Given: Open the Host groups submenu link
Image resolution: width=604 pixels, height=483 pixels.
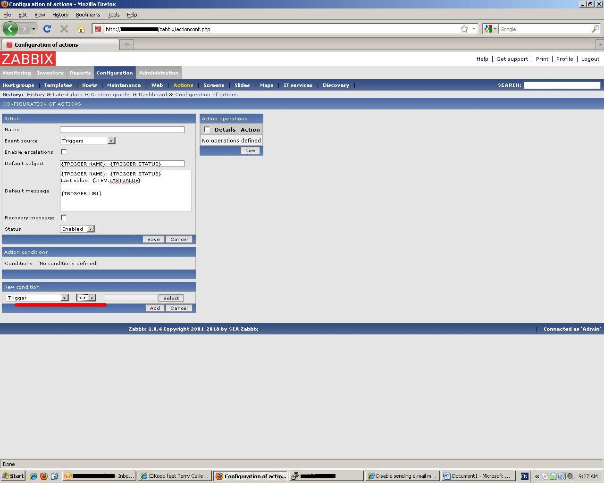Looking at the screenshot, I should tap(18, 85).
